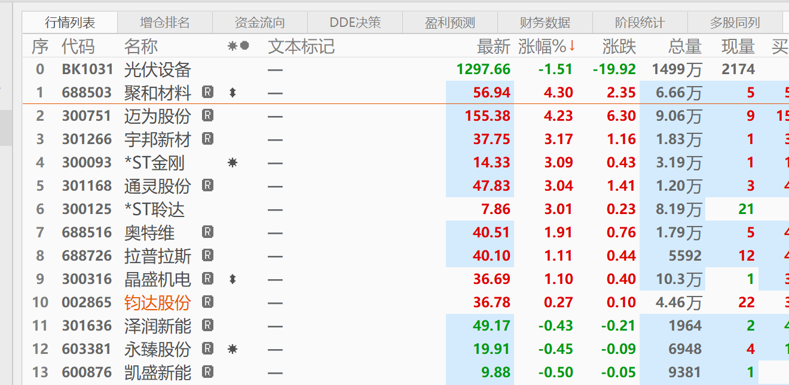Click the 文本标记 column header
This screenshot has height=385, width=789.
[301, 46]
